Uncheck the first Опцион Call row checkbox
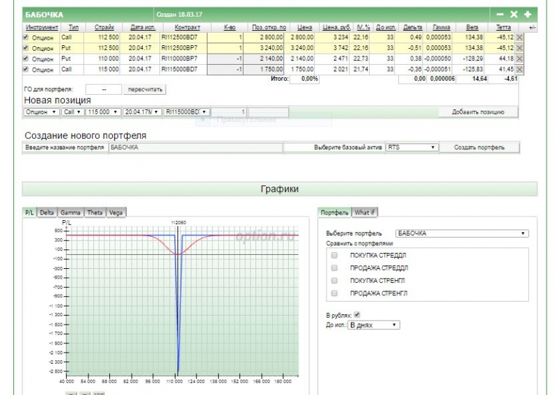 26,38
